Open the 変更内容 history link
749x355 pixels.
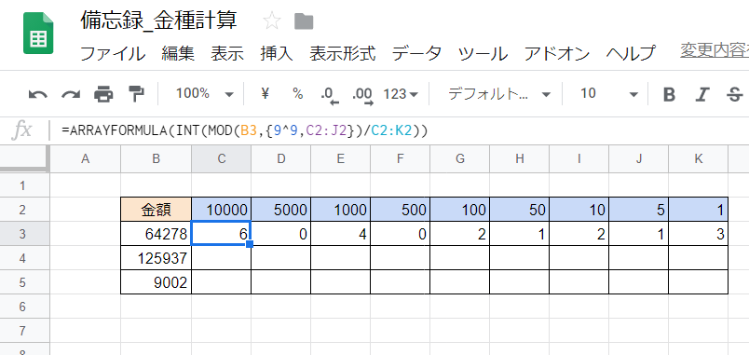pyautogui.click(x=715, y=51)
